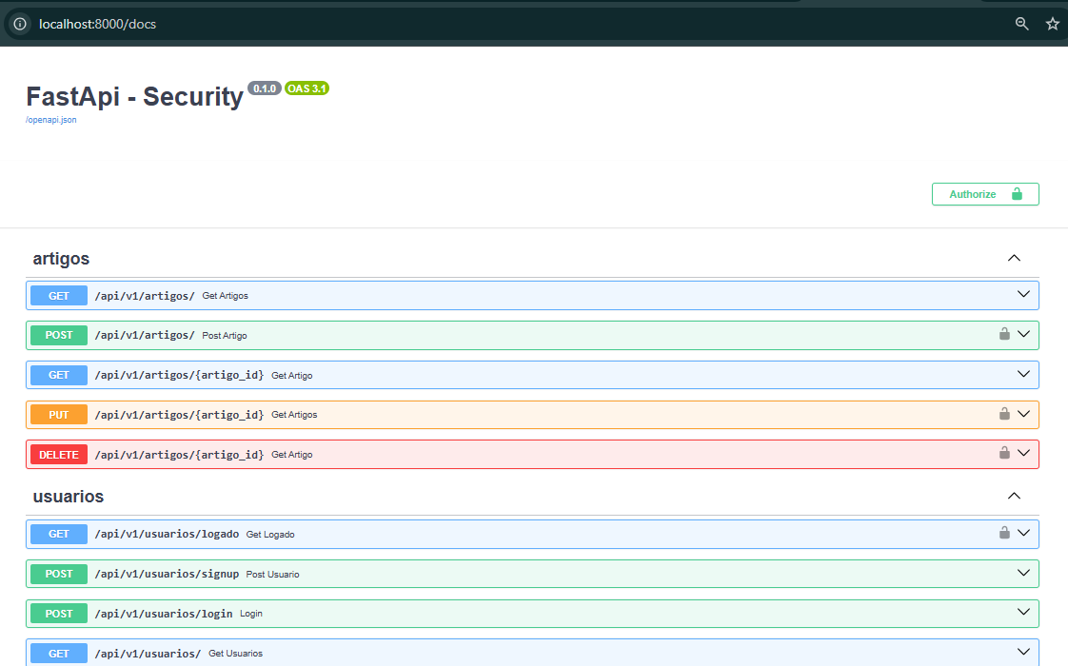Collapse the artigos section
The width and height of the screenshot is (1068, 666).
tap(1014, 258)
